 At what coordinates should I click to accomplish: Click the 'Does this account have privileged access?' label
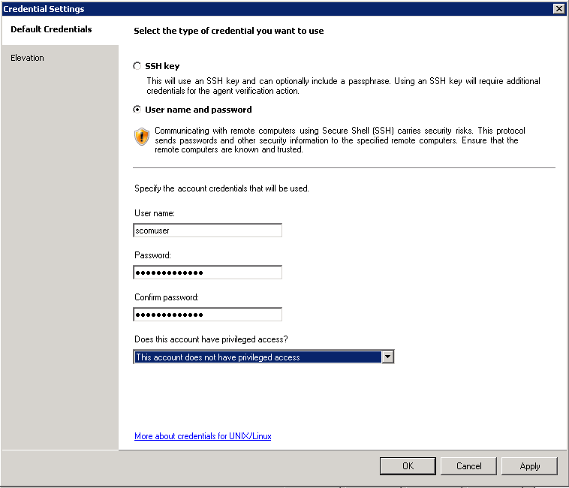tap(211, 339)
